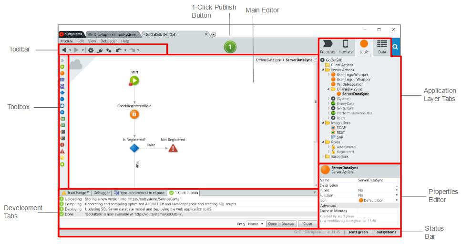The image size is (461, 244).
Task: Click the search magnifier icon
Action: tap(395, 47)
